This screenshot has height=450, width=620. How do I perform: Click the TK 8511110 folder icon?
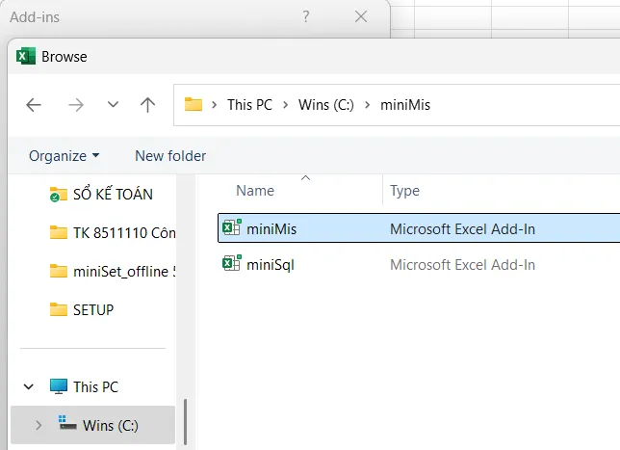59,232
